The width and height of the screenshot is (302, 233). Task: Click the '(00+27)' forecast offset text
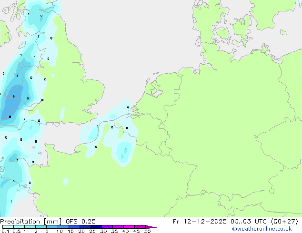284,222
